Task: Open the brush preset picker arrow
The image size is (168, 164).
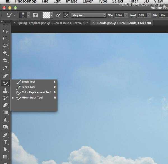Action: [29, 15]
